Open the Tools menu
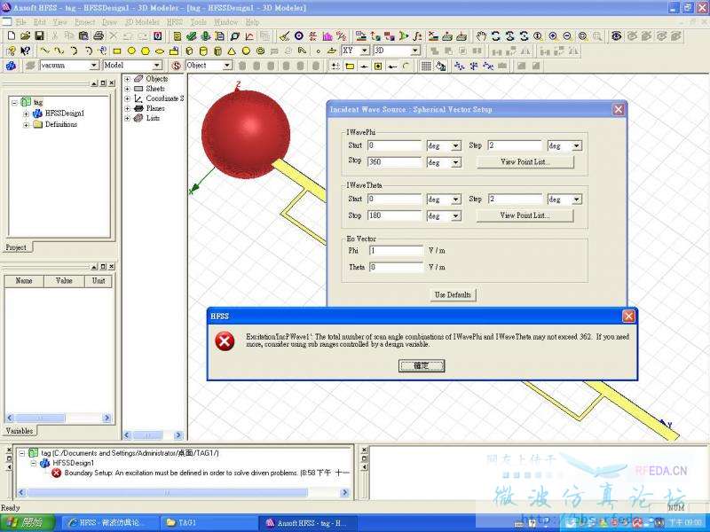This screenshot has height=532, width=710. [198, 21]
